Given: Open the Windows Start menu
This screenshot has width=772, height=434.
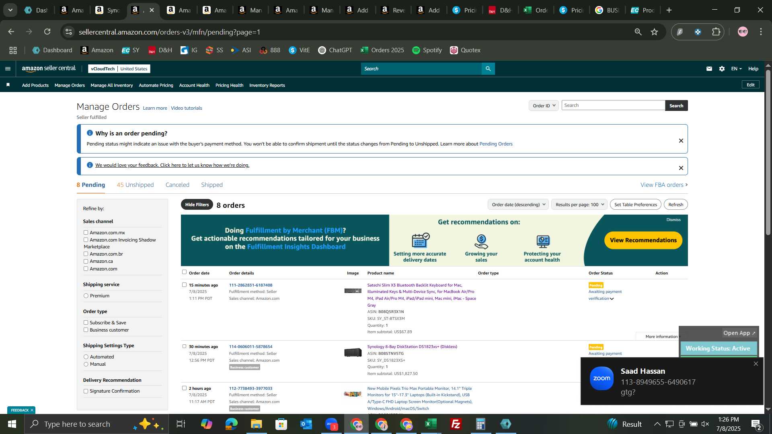Looking at the screenshot, I should [x=12, y=424].
